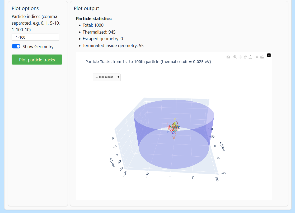The height and width of the screenshot is (213, 295).
Task: Click the plot title text
Action: tap(148, 62)
